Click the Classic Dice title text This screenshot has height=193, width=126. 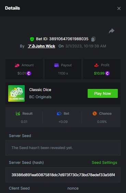40,90
